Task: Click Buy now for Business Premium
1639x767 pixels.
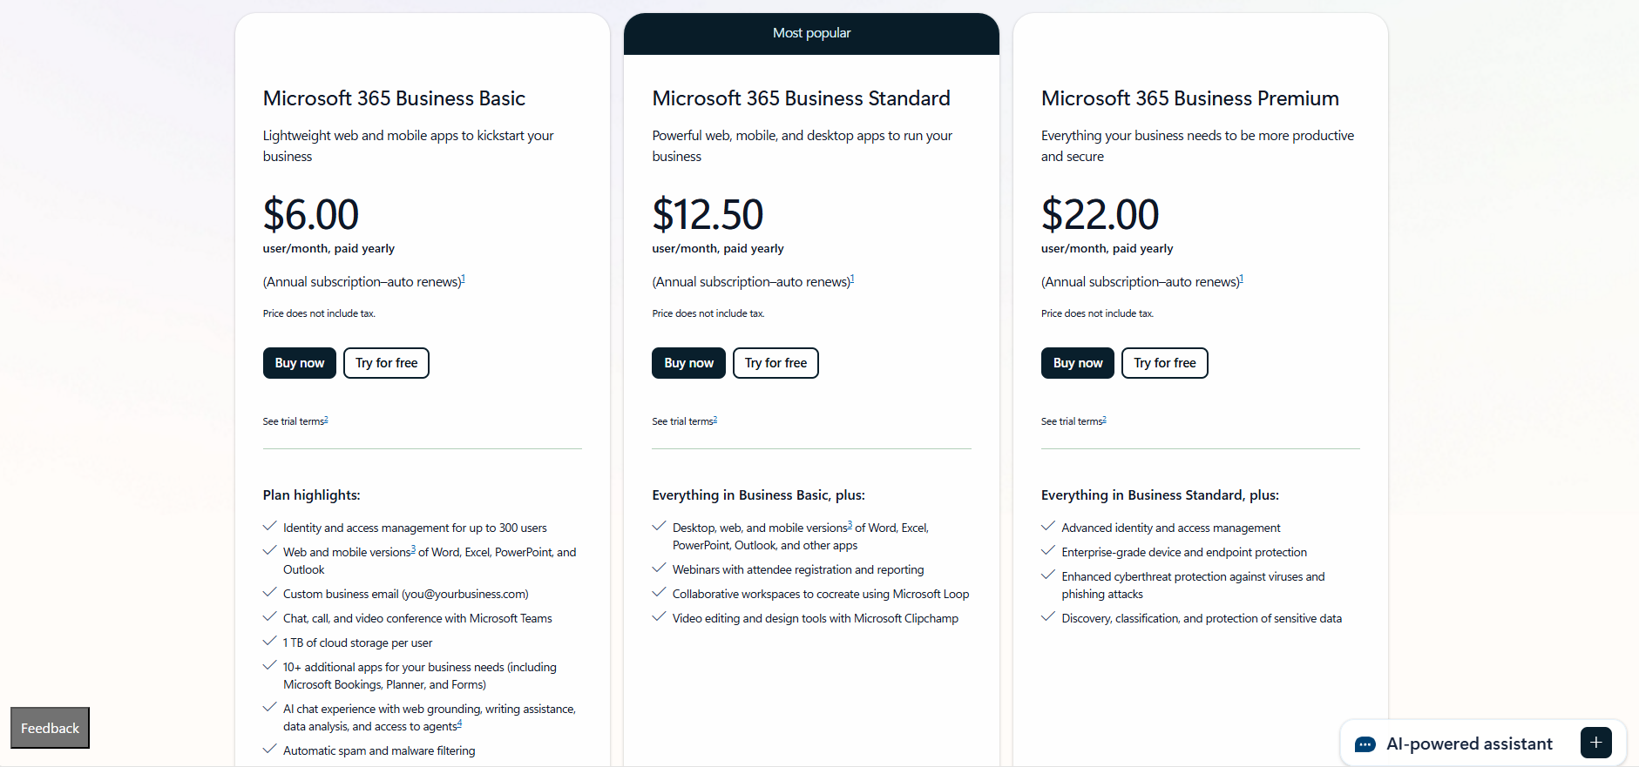Action: point(1077,363)
